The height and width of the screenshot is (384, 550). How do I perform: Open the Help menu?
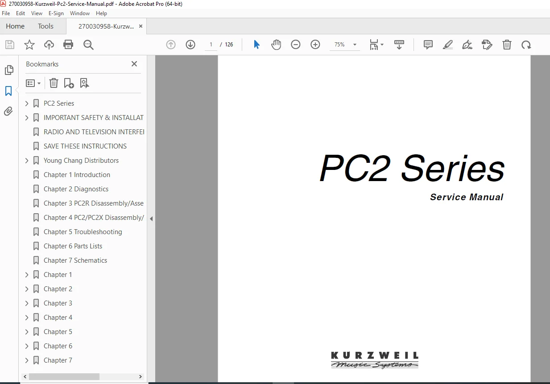[101, 13]
